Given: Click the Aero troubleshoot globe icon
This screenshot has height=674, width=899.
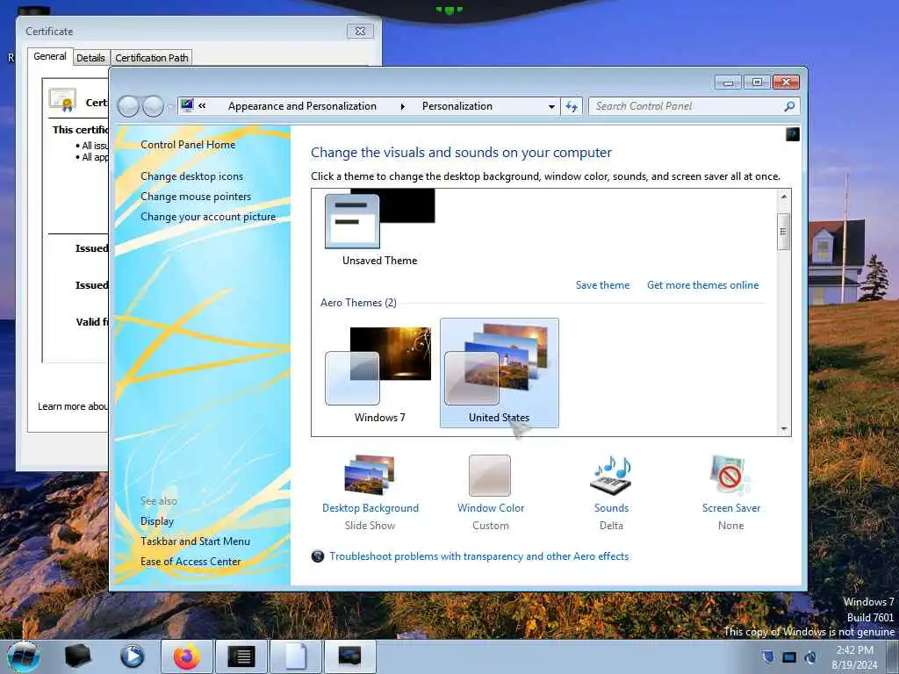Looking at the screenshot, I should [x=318, y=556].
